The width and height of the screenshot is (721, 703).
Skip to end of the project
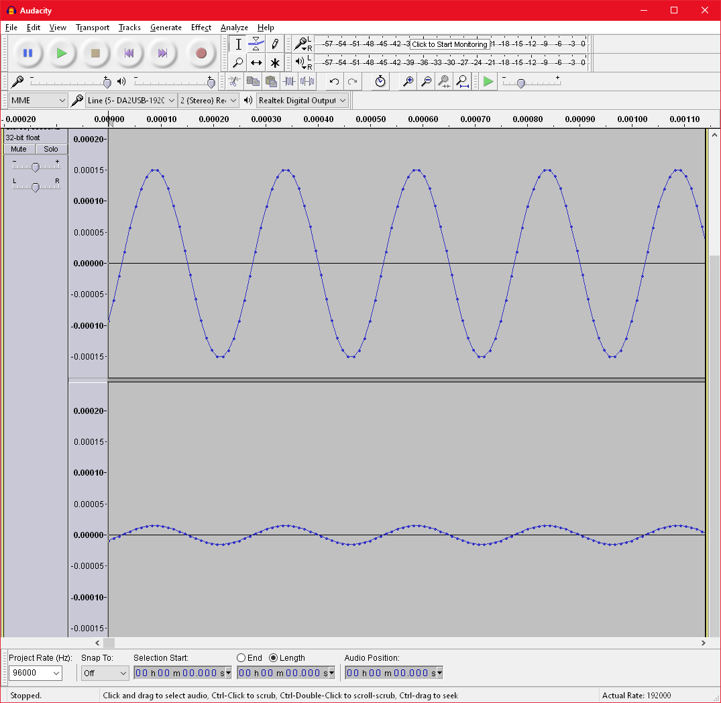pos(163,54)
